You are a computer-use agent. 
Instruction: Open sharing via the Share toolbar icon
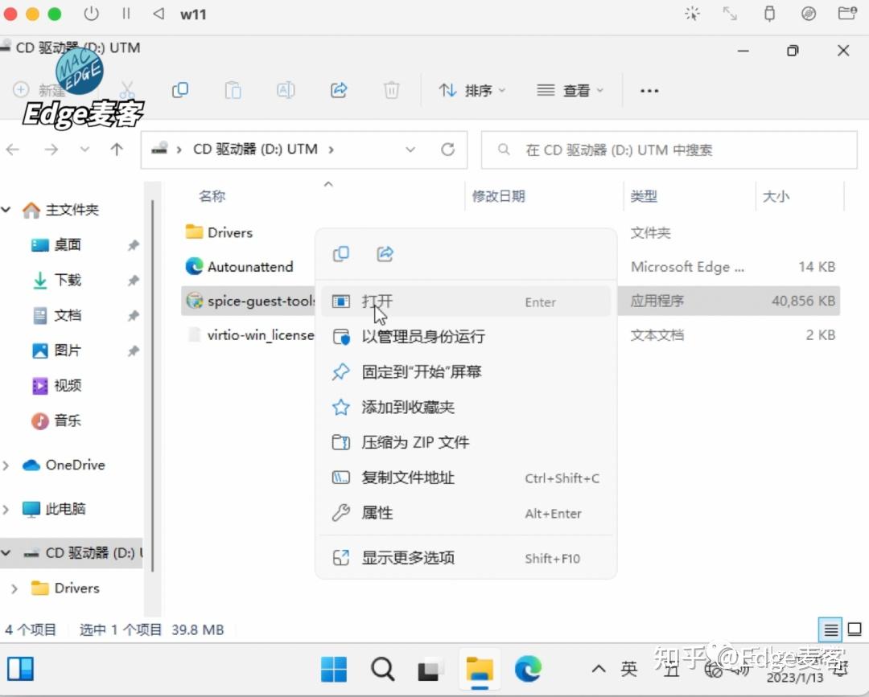(x=338, y=90)
